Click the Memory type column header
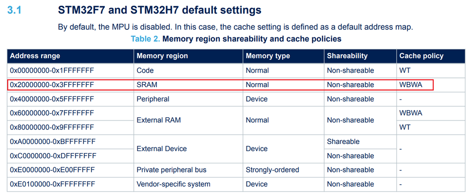The height and width of the screenshot is (196, 473). 267,56
